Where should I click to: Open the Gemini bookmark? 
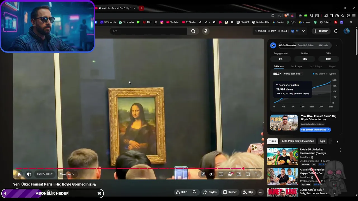point(278,22)
